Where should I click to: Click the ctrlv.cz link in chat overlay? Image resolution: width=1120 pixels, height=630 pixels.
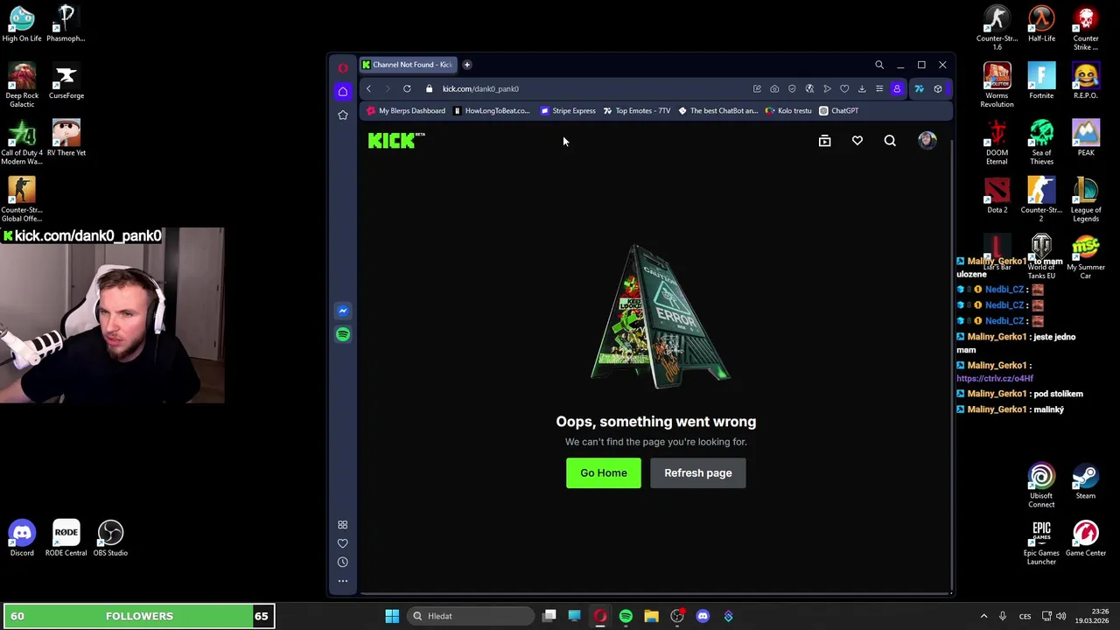click(995, 379)
